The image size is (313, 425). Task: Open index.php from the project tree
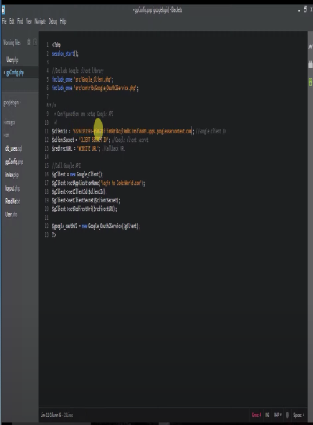coord(13,175)
